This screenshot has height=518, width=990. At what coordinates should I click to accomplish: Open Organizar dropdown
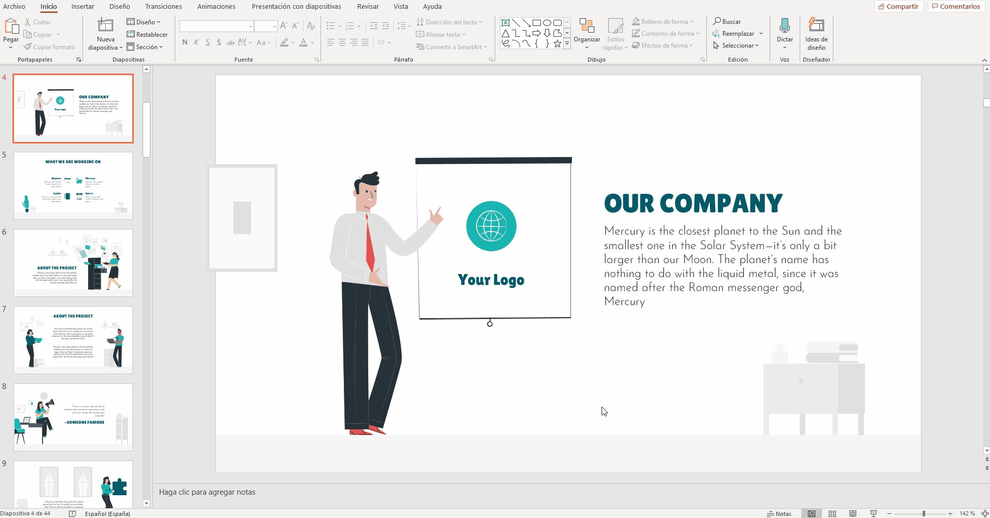pos(587,34)
